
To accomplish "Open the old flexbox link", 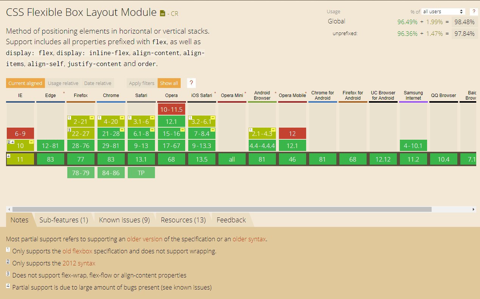I will (77, 251).
